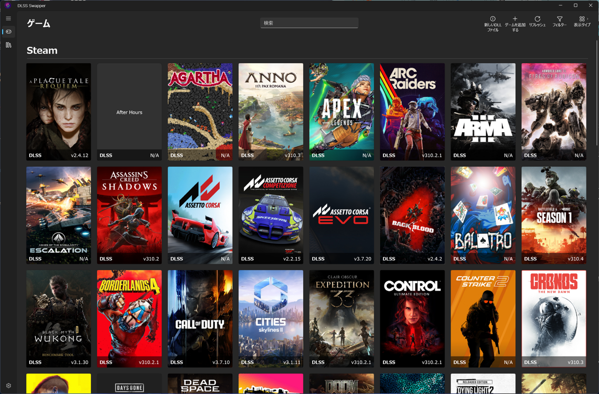Open the Settings gear in sidebar
This screenshot has width=599, height=394.
point(8,385)
